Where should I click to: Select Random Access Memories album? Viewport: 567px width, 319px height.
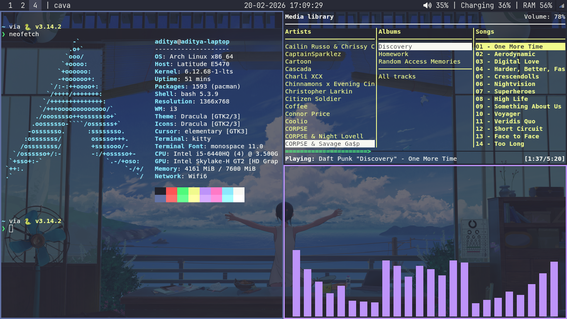point(419,61)
